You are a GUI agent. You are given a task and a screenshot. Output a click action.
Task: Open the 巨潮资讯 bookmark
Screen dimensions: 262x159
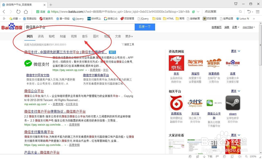[46, 19]
